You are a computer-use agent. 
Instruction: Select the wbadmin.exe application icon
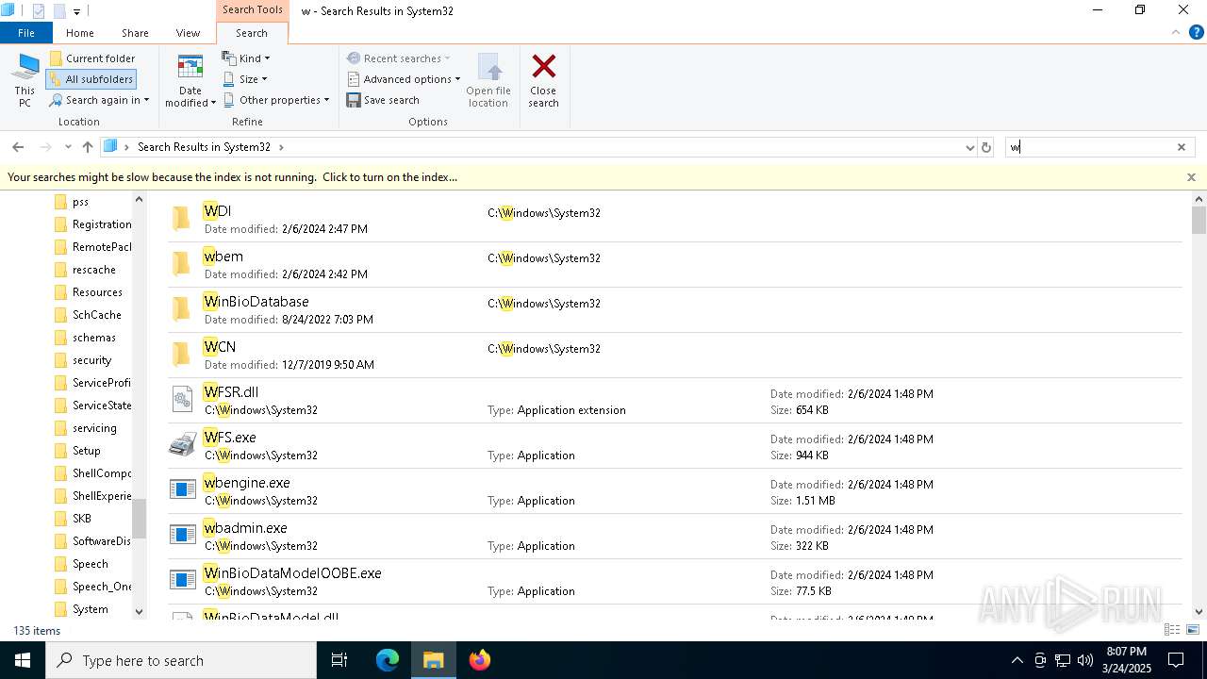182,535
